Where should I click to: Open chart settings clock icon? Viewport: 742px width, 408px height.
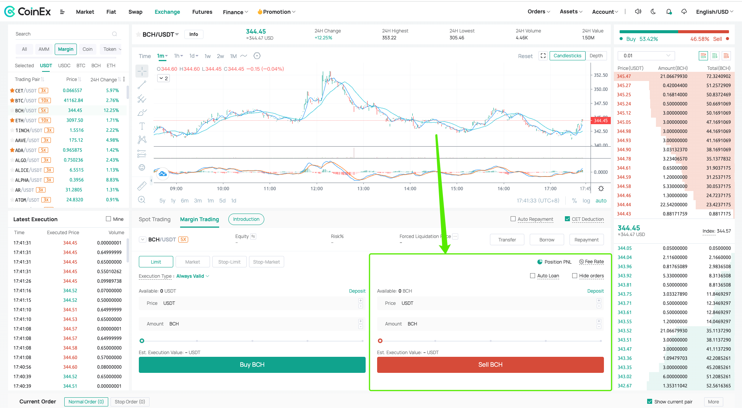[x=257, y=56]
